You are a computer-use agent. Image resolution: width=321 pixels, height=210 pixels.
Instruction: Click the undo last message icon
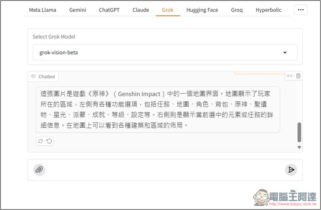[x=49, y=141]
